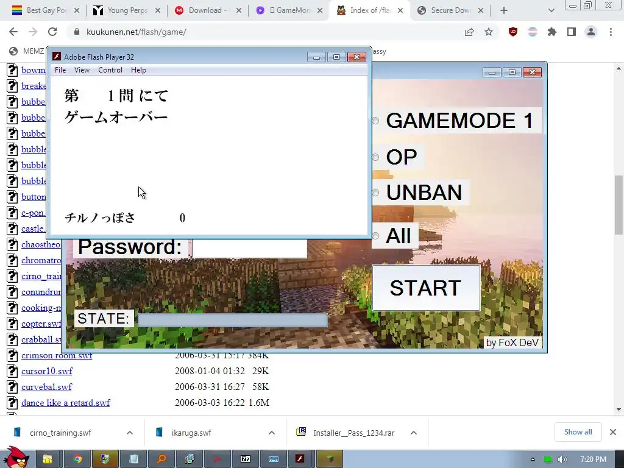The width and height of the screenshot is (624, 468).
Task: Show hidden system tray icons
Action: 533,459
